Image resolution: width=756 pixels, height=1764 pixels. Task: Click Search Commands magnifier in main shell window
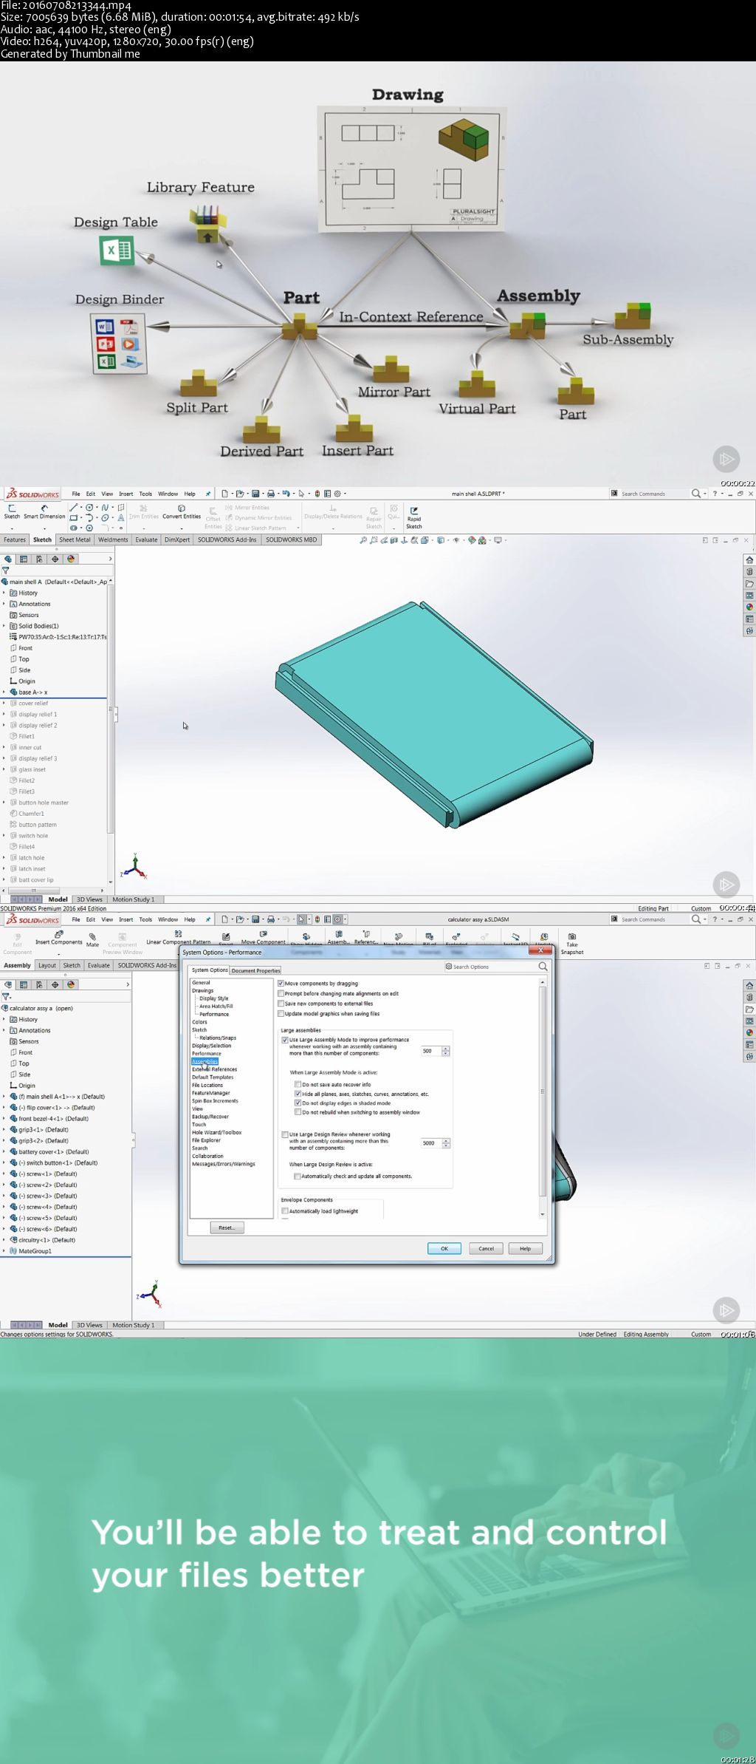[x=695, y=494]
